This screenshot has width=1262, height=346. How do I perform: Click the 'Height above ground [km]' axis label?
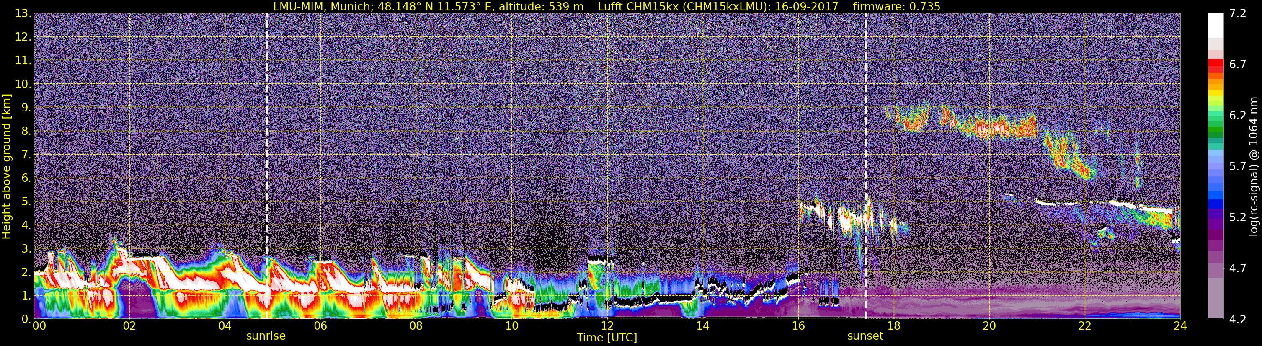[6, 166]
